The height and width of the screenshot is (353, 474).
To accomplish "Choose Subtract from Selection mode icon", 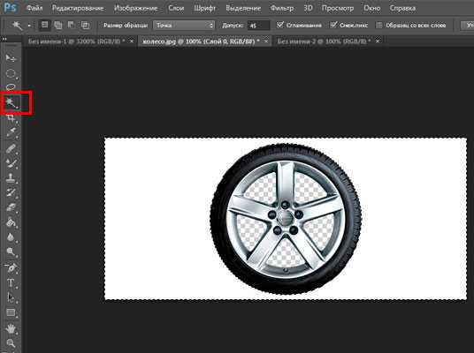I will click(71, 26).
